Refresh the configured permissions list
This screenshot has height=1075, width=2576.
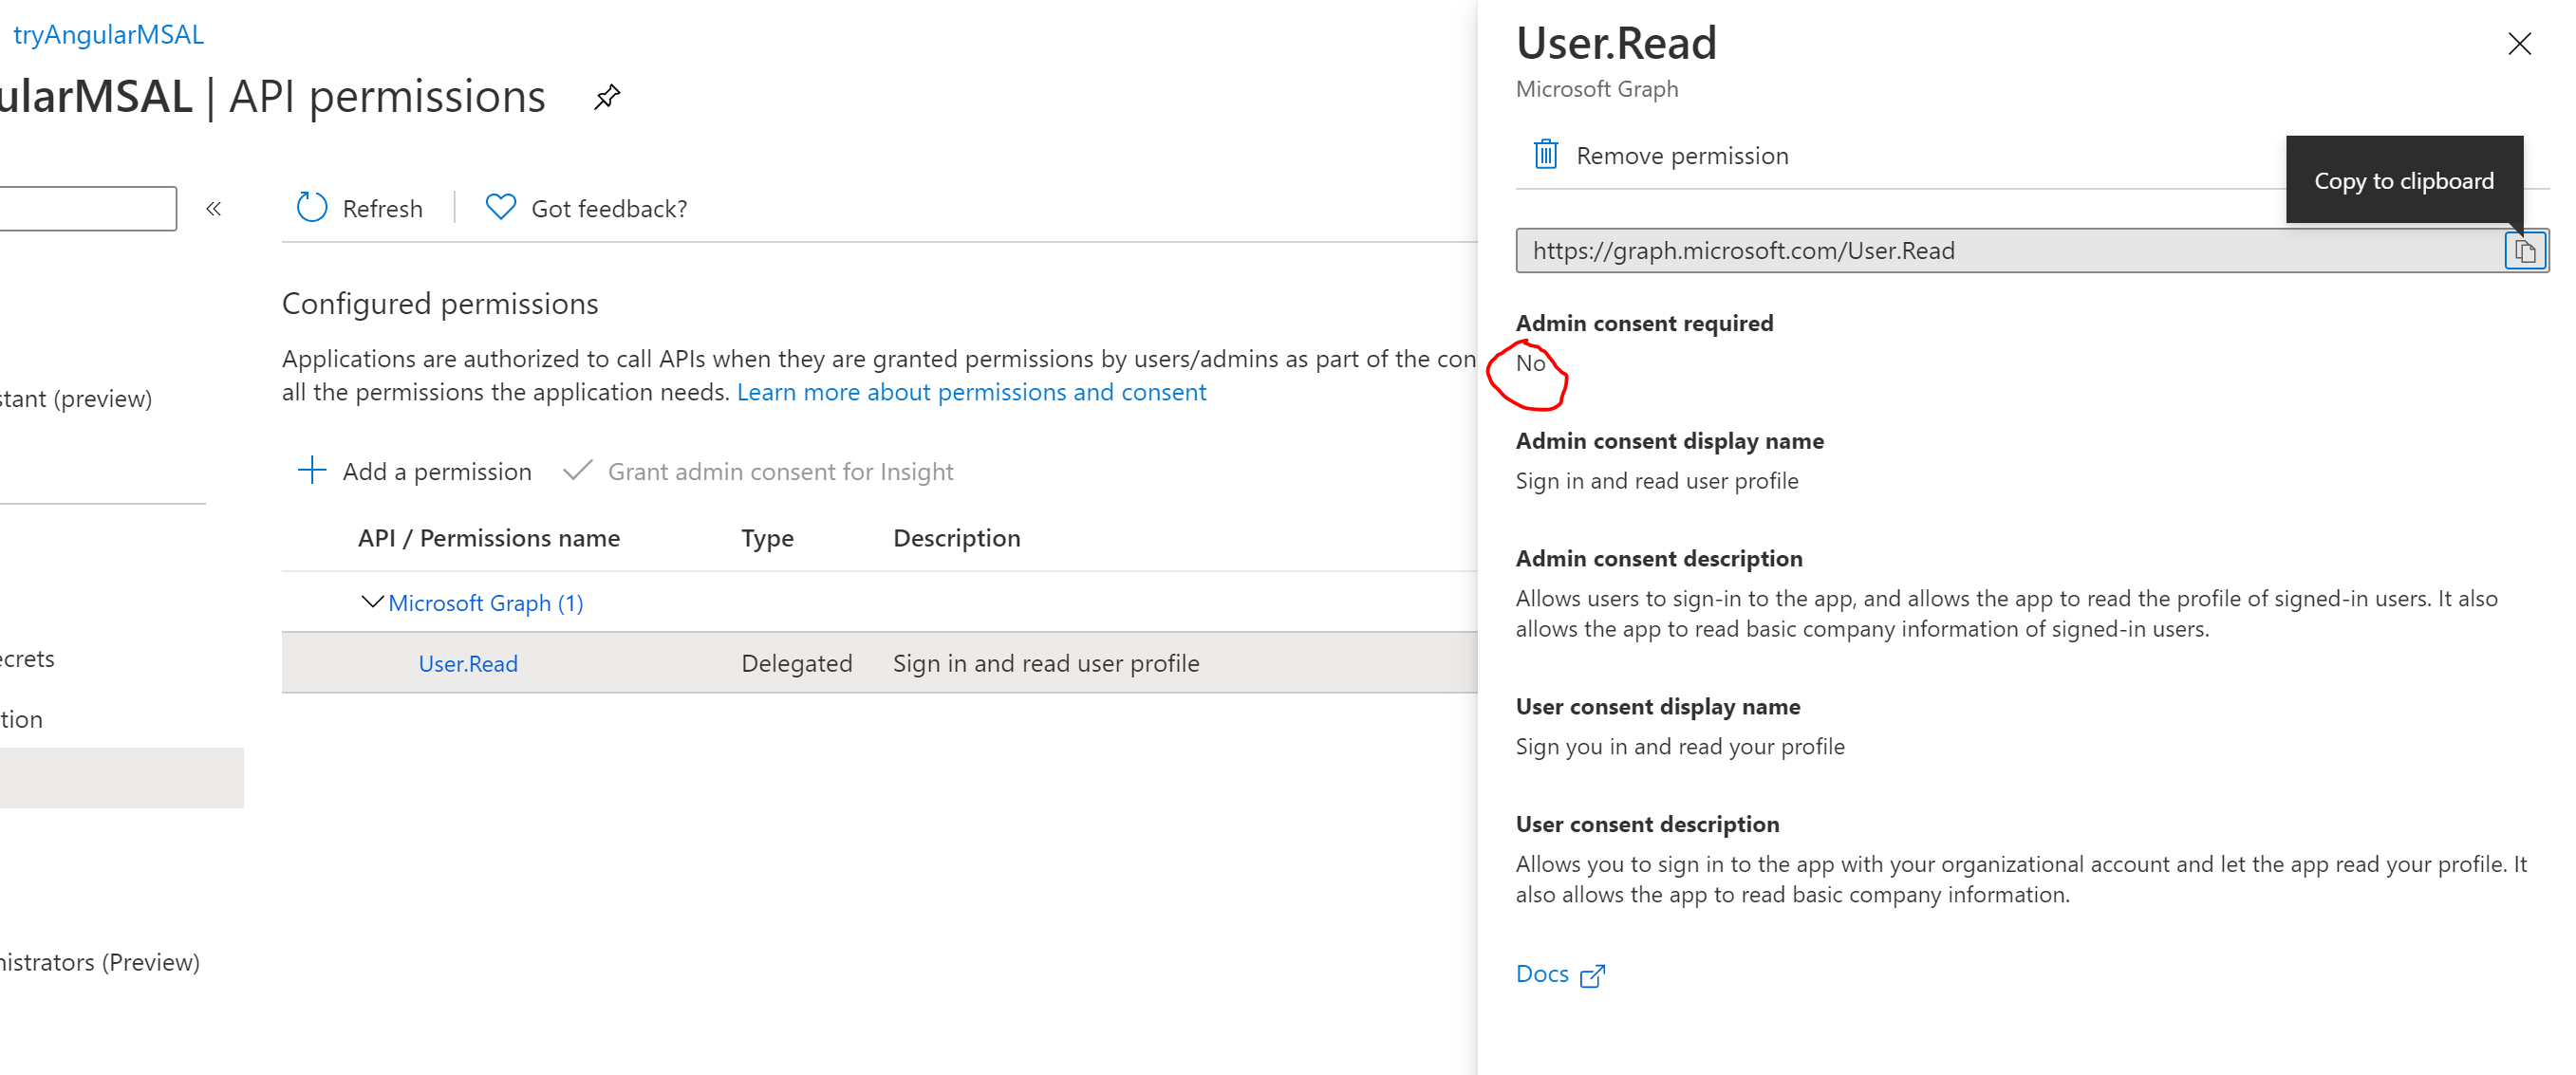359,208
